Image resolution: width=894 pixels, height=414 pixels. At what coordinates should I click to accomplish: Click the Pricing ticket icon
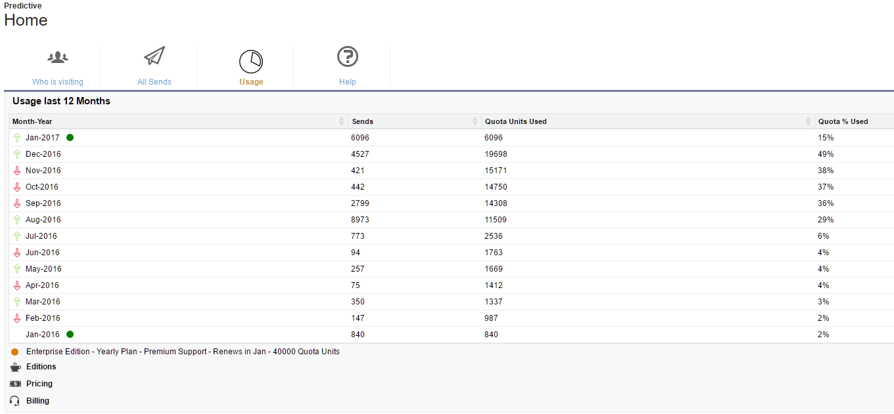point(16,384)
